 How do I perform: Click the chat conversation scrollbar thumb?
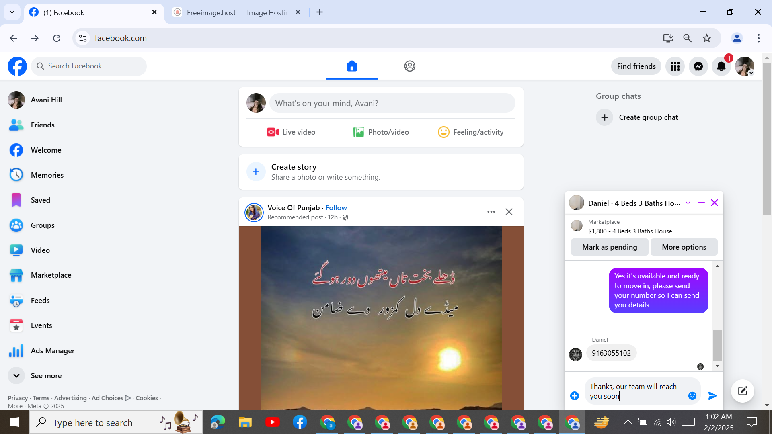717,345
